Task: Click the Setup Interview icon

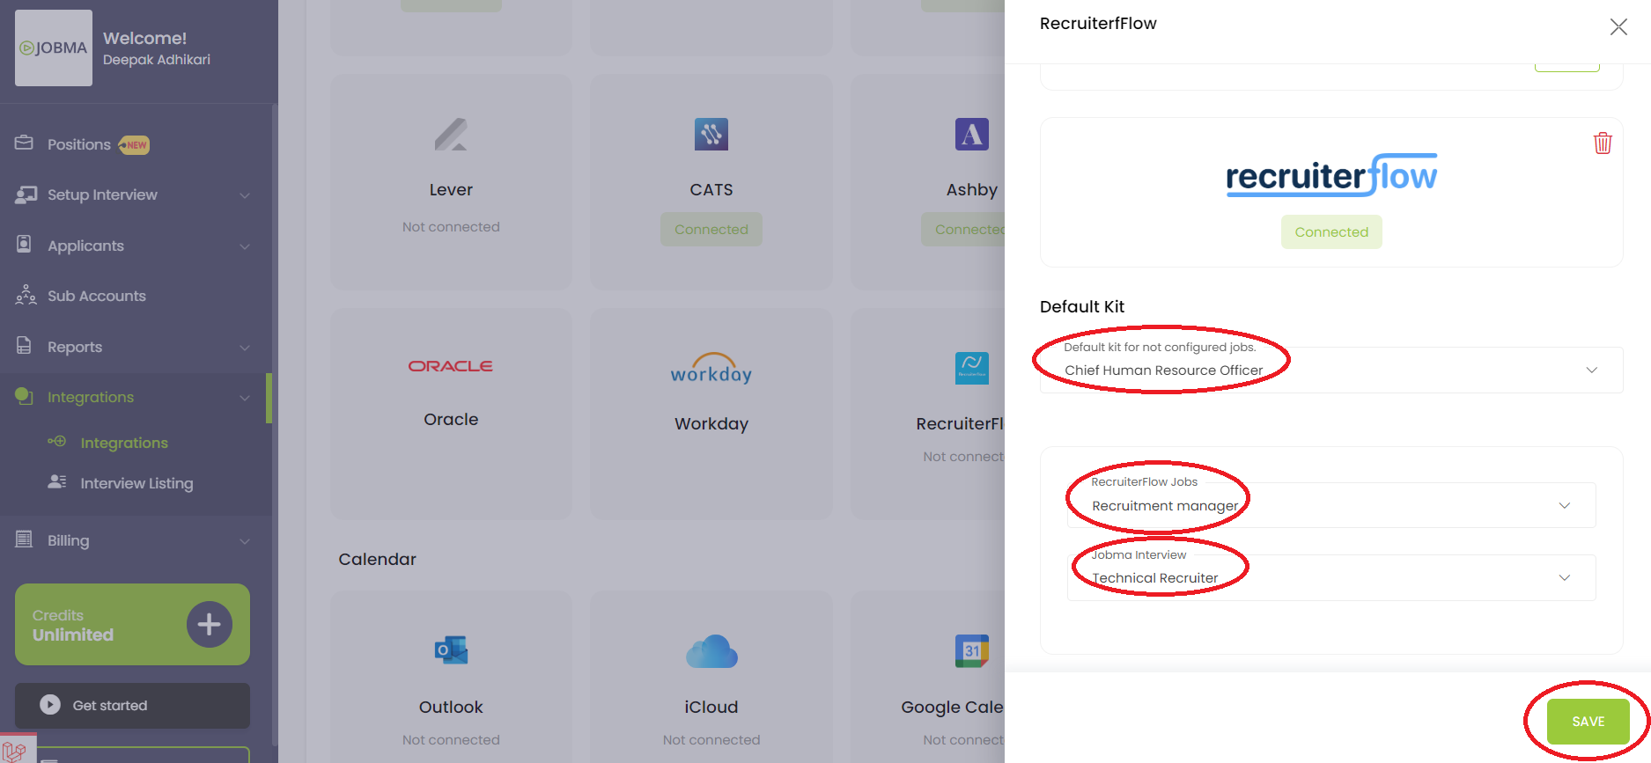Action: point(26,194)
